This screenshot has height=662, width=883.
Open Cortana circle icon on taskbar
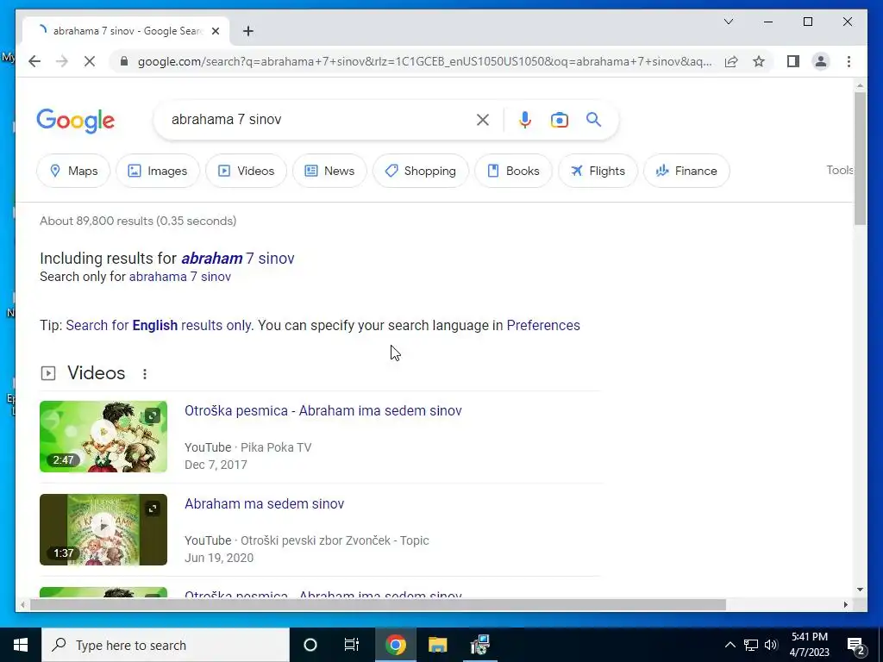click(310, 645)
